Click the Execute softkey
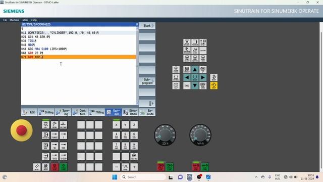The width and height of the screenshot is (323, 182). tap(147, 112)
